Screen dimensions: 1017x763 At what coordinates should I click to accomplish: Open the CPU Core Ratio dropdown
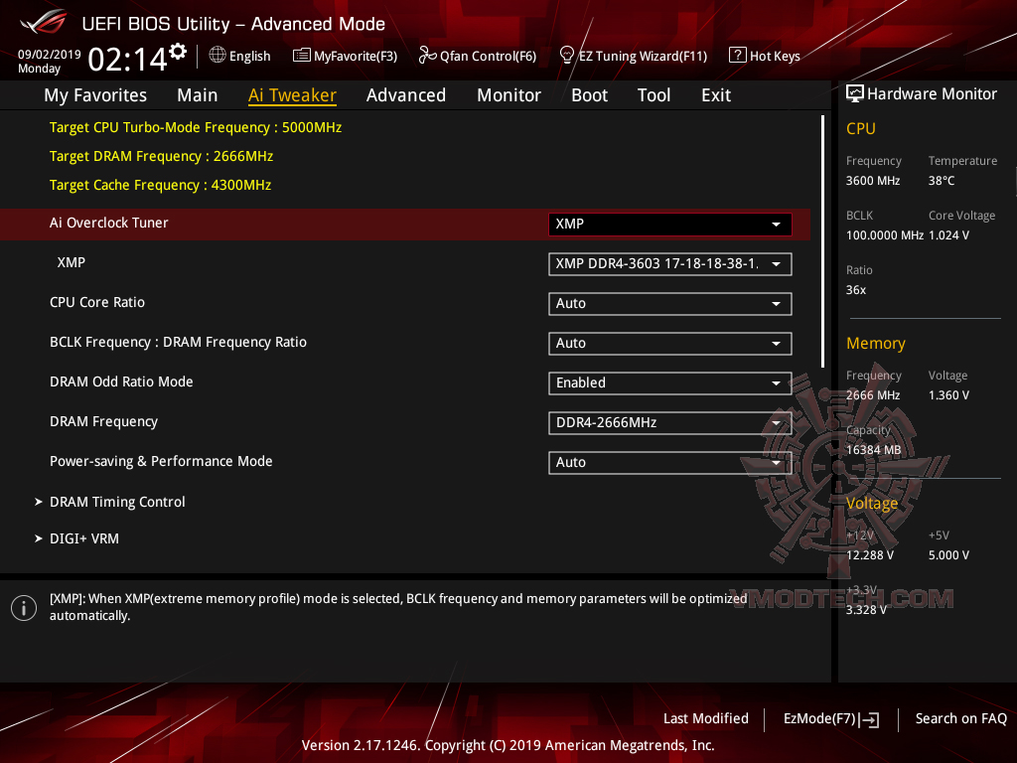click(669, 303)
